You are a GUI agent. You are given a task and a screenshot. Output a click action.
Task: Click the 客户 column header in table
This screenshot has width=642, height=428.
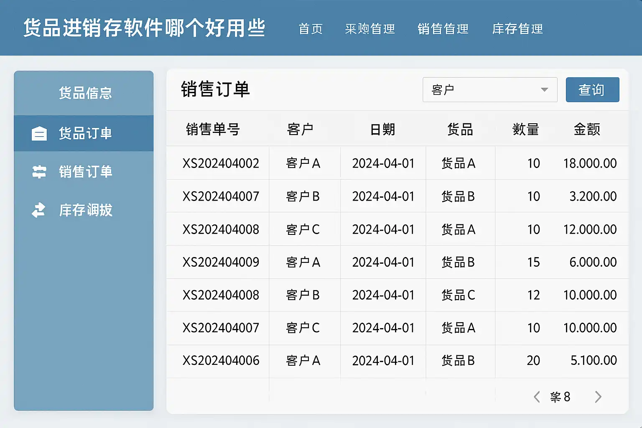click(x=300, y=129)
